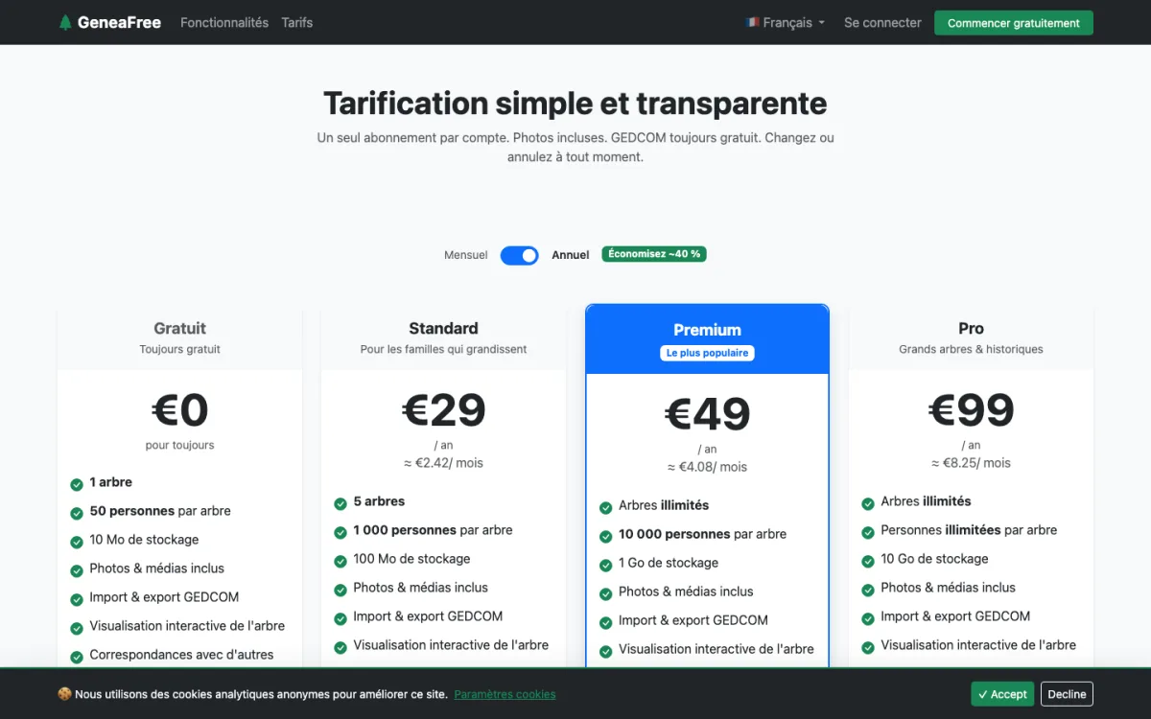This screenshot has width=1151, height=719.
Task: Click the GeneaFree tree logo icon
Action: 65,23
